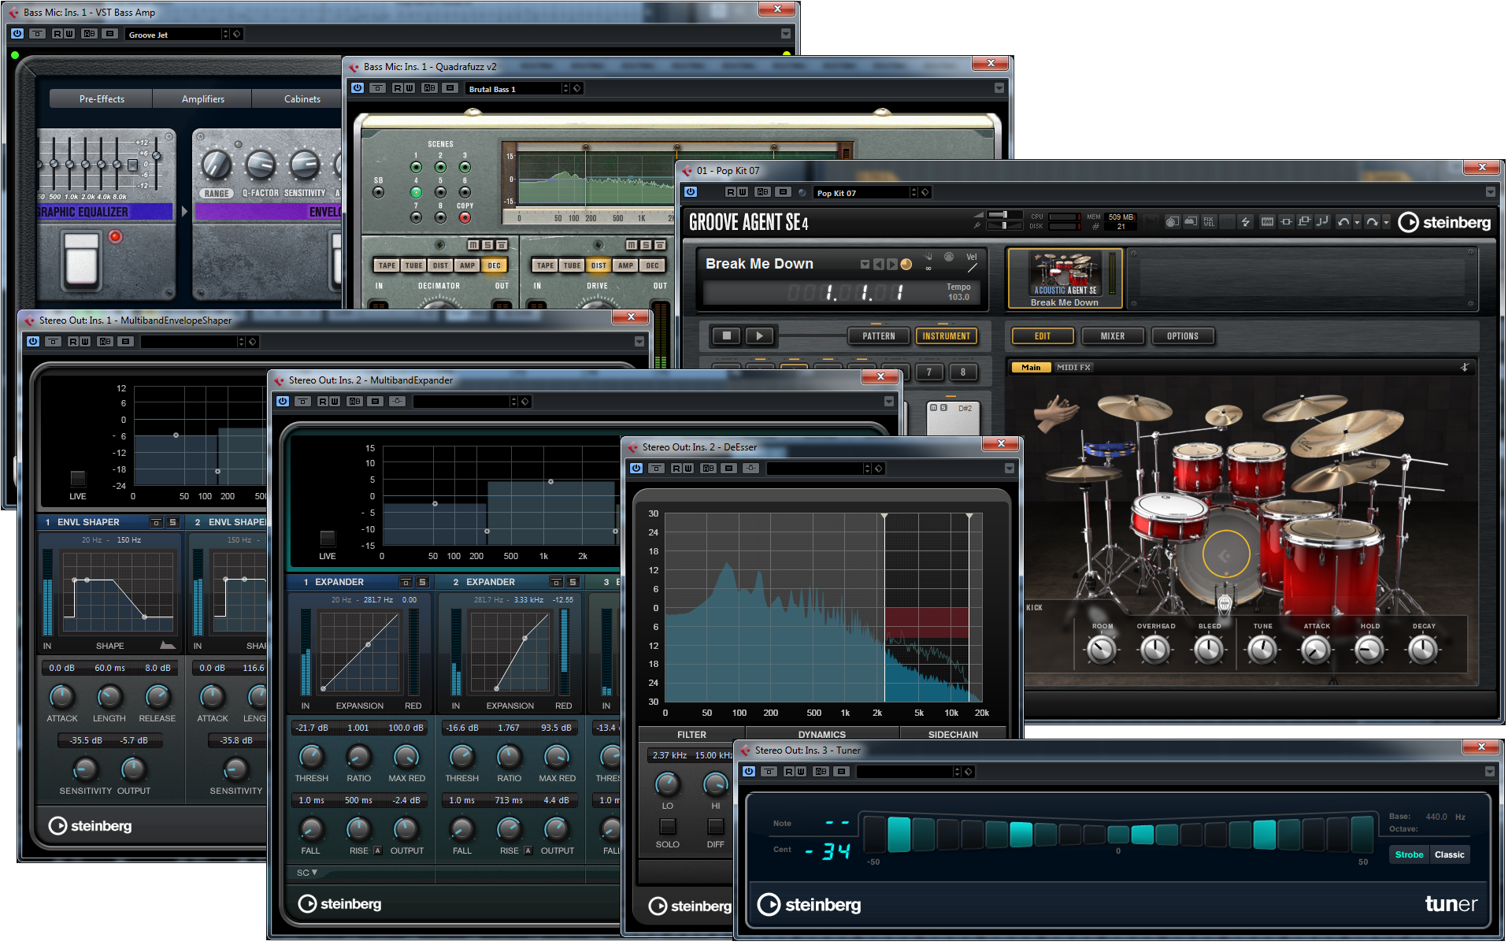The width and height of the screenshot is (1512, 945).
Task: Open OPTIONS page in Groove Agent
Action: pos(1183,336)
